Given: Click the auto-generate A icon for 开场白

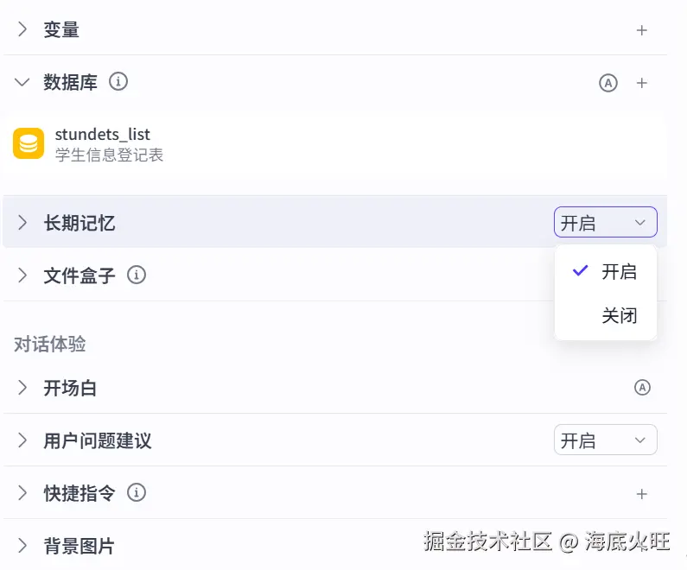Looking at the screenshot, I should point(642,388).
